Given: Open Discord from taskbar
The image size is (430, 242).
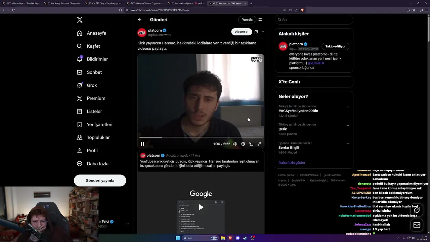Looking at the screenshot, I should click(238, 238).
